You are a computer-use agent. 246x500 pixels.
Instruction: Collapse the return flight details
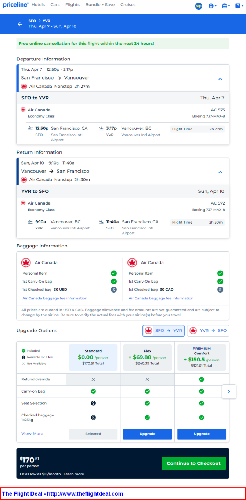[x=220, y=172]
